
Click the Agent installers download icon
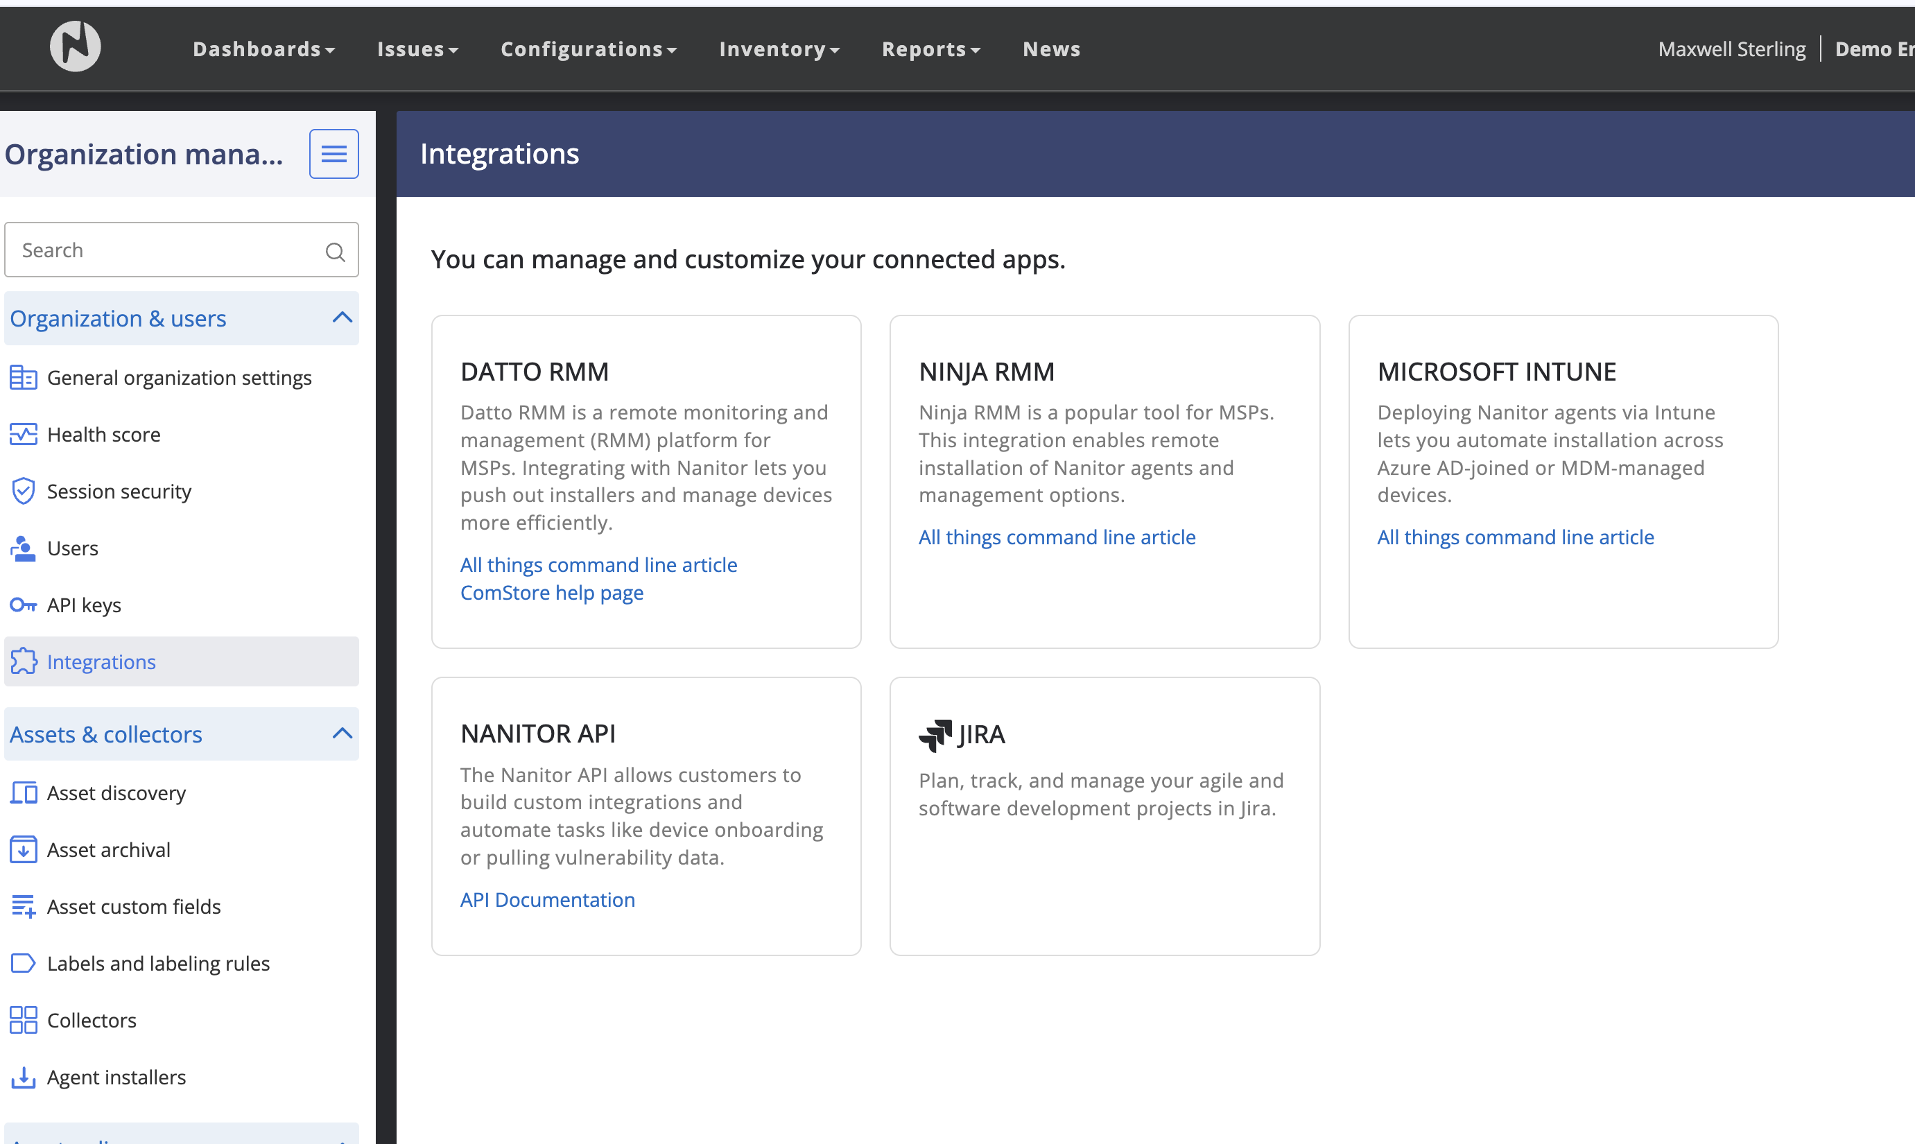[23, 1077]
